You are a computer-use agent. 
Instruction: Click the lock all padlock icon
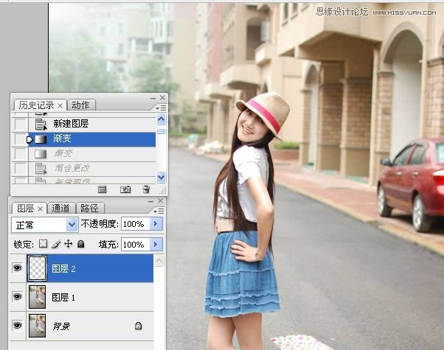pos(80,244)
